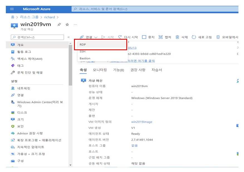Switch to the 자습서 tab

point(157,70)
